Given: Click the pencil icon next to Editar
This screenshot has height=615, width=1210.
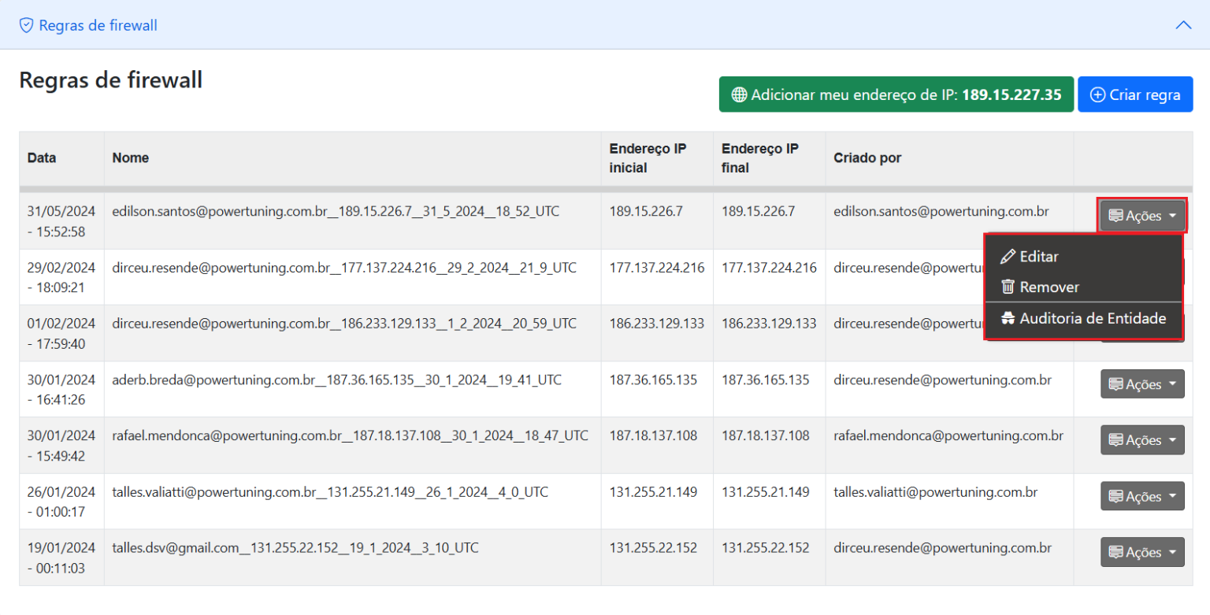Looking at the screenshot, I should [x=1007, y=257].
